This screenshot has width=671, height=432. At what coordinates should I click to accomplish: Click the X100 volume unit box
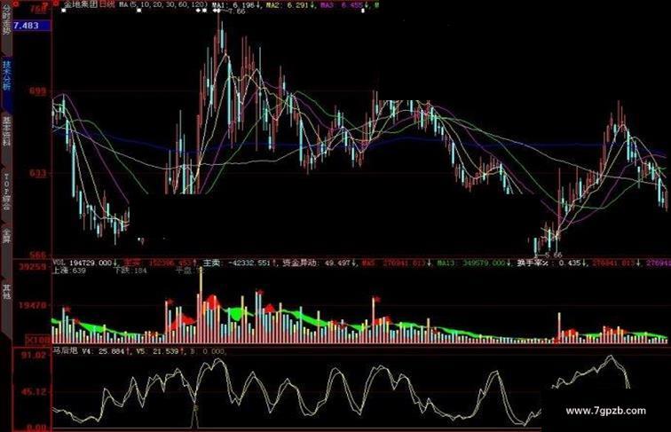(x=38, y=341)
